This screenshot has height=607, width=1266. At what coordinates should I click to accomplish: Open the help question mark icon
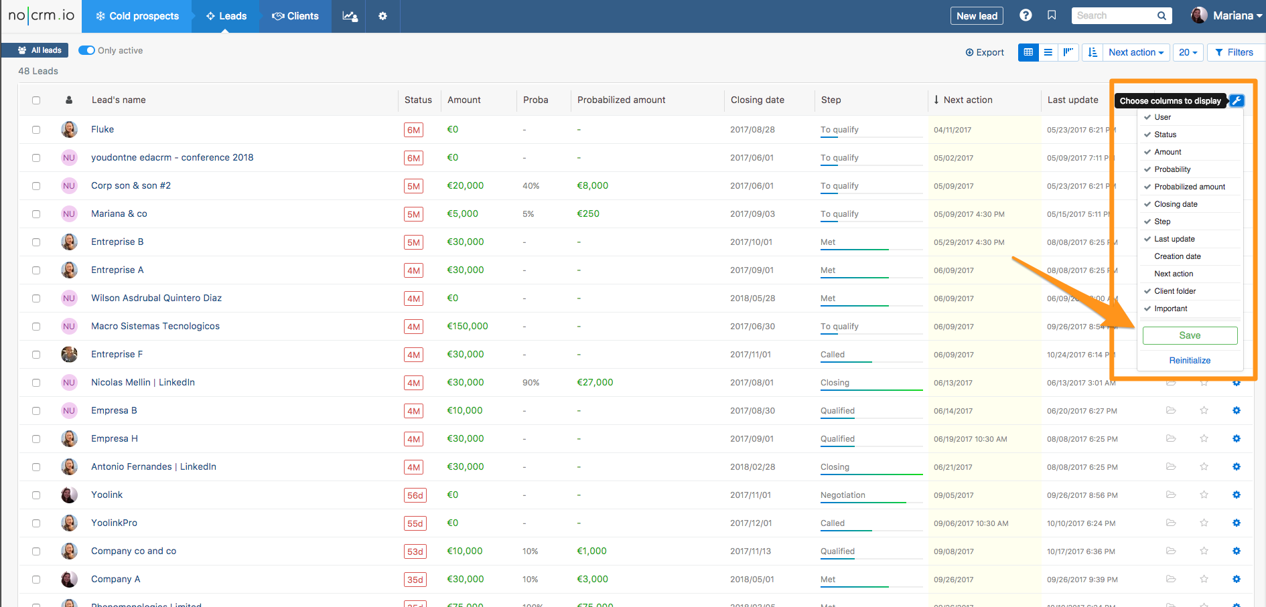click(1026, 15)
